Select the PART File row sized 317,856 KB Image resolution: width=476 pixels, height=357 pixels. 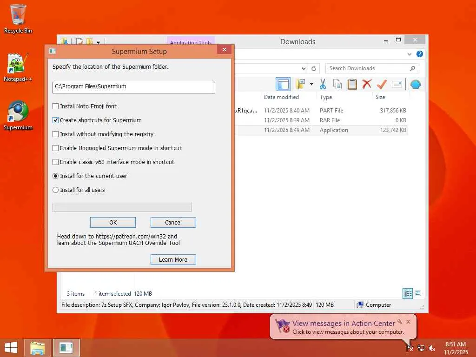[321, 111]
